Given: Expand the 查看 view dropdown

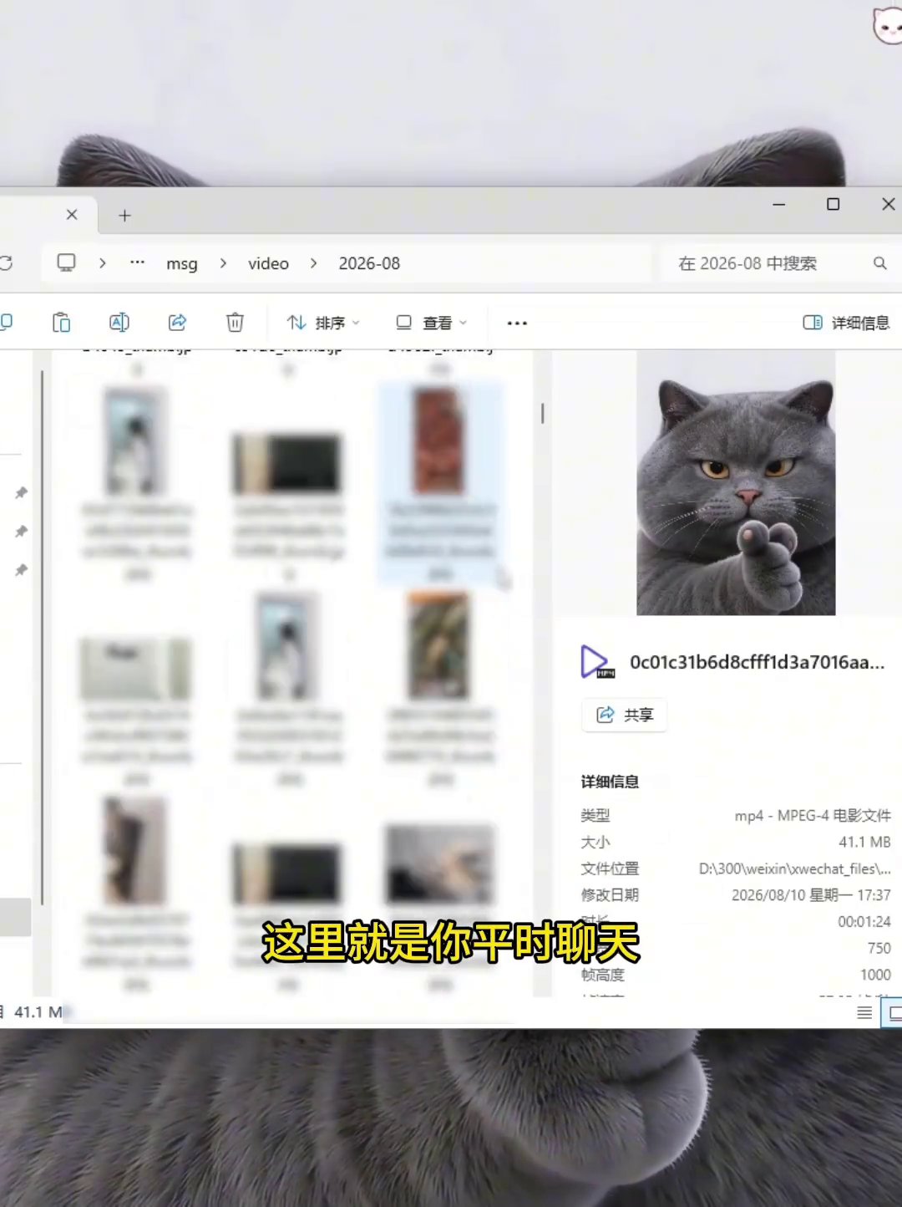Looking at the screenshot, I should click(x=431, y=323).
